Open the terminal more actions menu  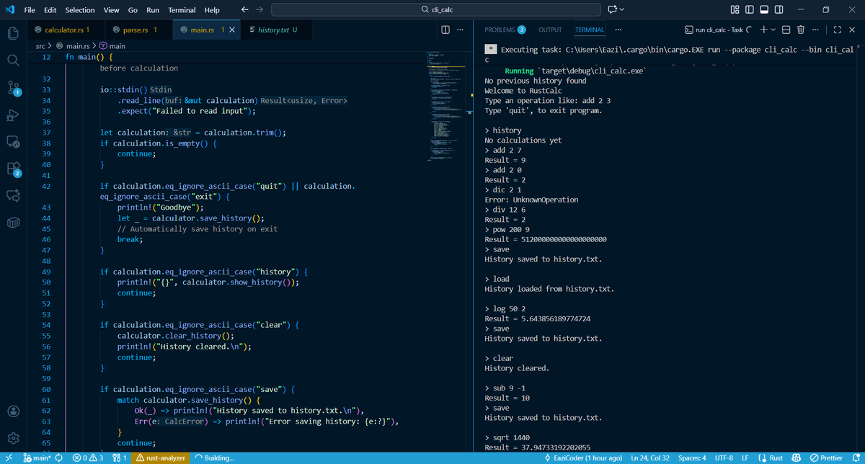point(815,30)
